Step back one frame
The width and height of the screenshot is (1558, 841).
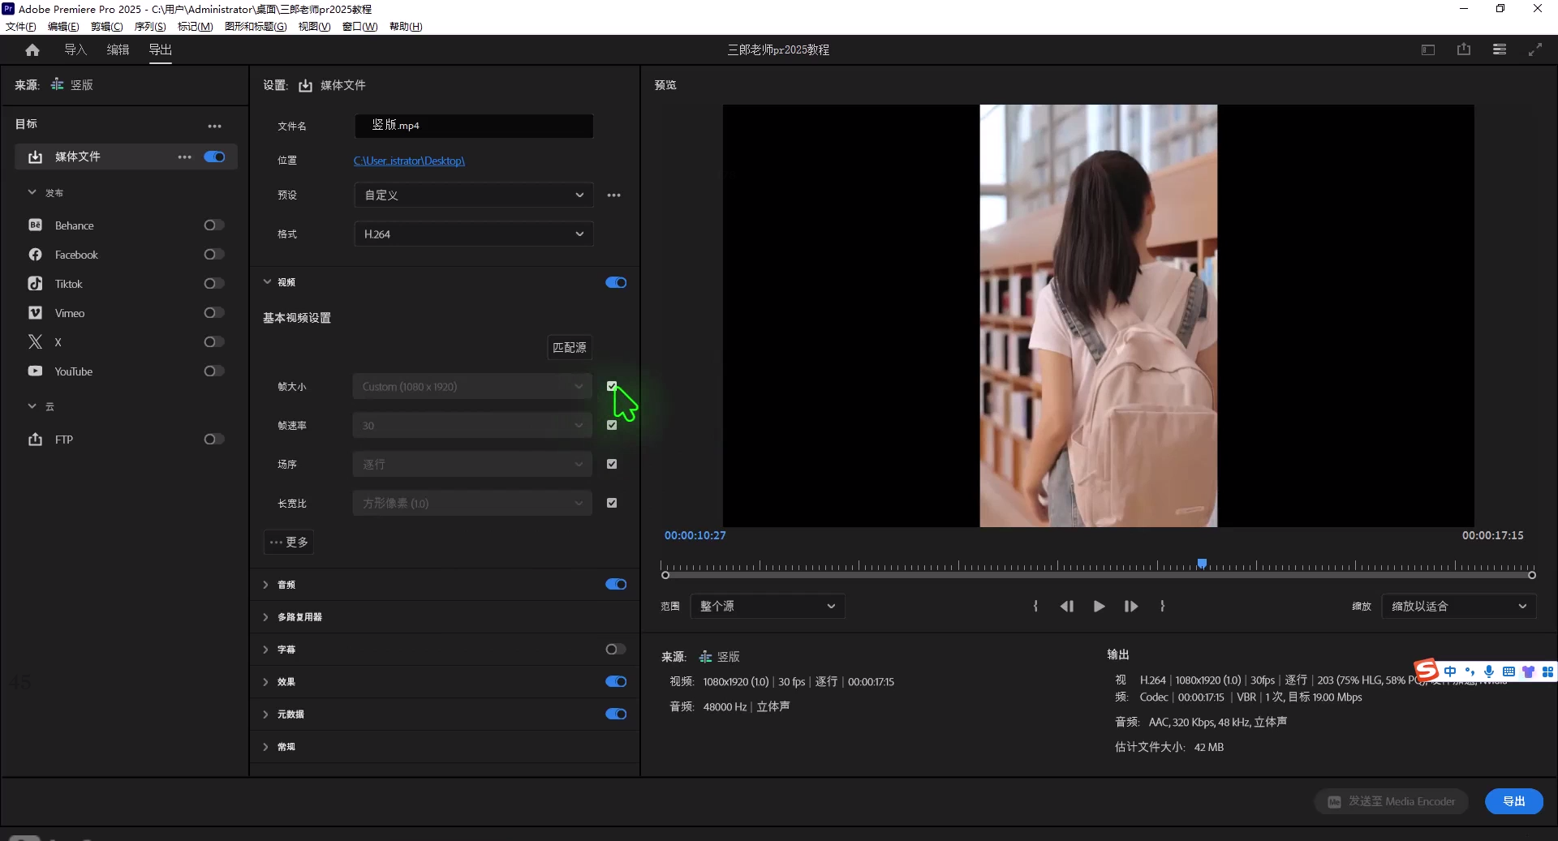click(x=1066, y=607)
